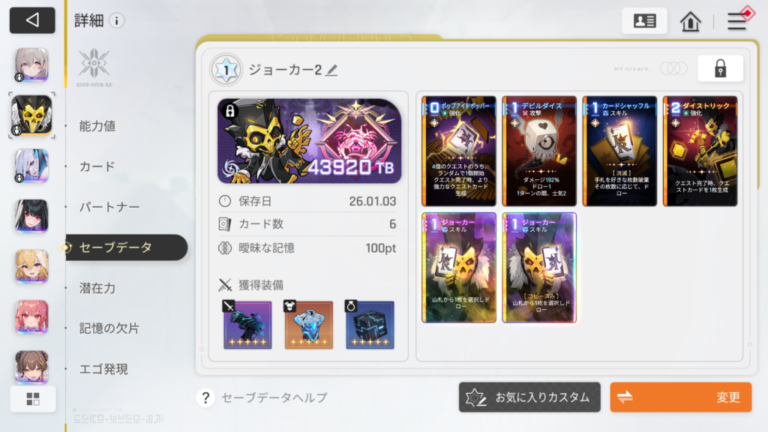Switch to the パートナー menu item
The width and height of the screenshot is (768, 432).
click(x=109, y=207)
